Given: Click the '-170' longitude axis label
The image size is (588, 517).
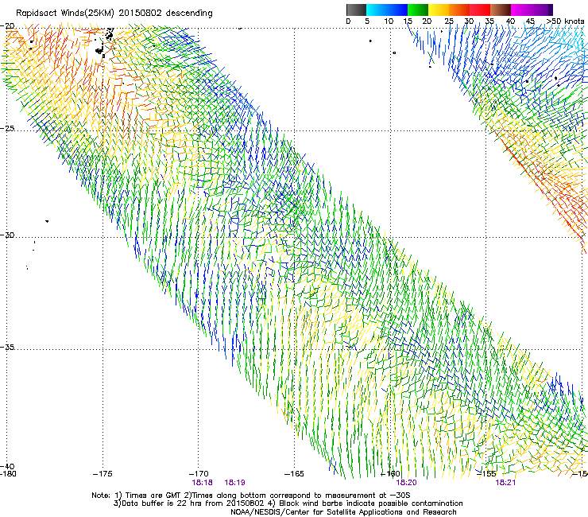Looking at the screenshot, I should point(199,474).
